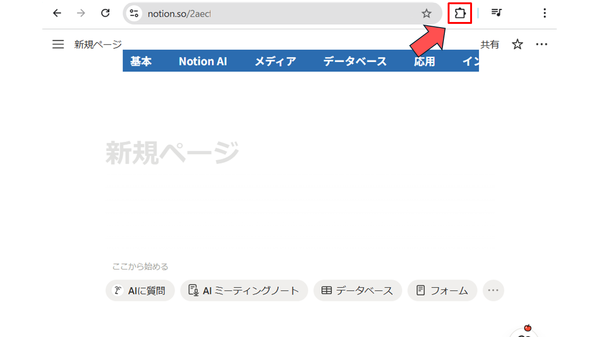Click the フォーム button

pyautogui.click(x=442, y=291)
